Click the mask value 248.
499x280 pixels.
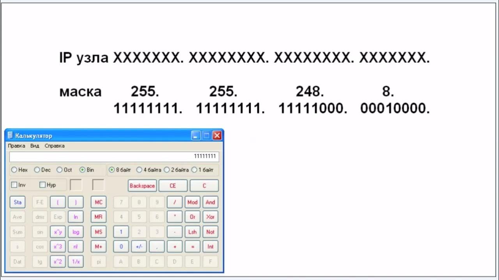click(310, 91)
